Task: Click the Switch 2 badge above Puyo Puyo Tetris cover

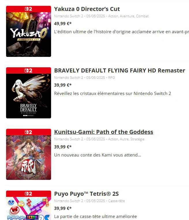Action: tap(29, 194)
